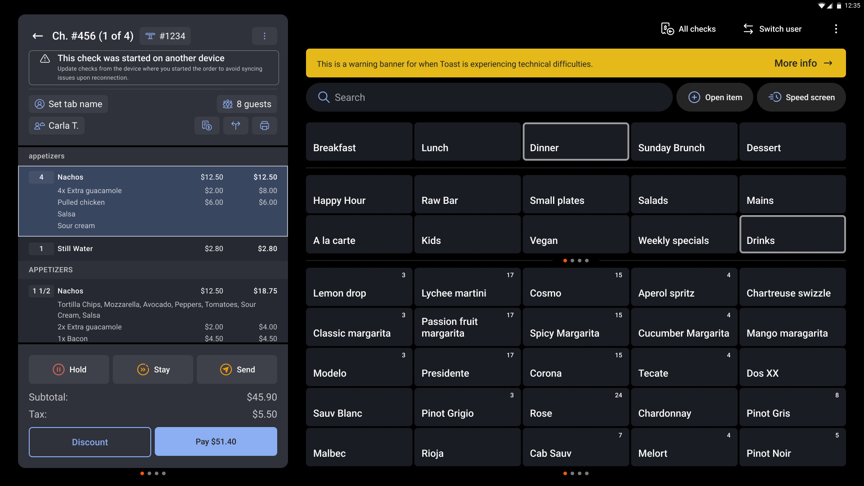Click the table icon labeled #1234
Screen dimensions: 864x486
[x=165, y=36]
